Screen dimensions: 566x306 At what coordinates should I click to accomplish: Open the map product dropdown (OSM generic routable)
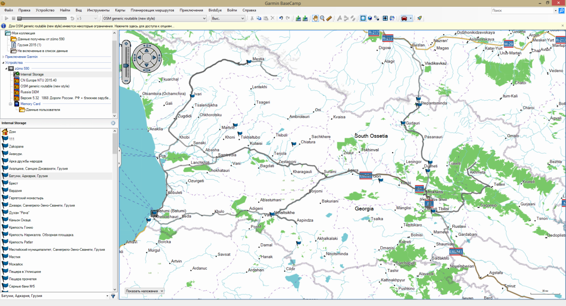coord(154,18)
